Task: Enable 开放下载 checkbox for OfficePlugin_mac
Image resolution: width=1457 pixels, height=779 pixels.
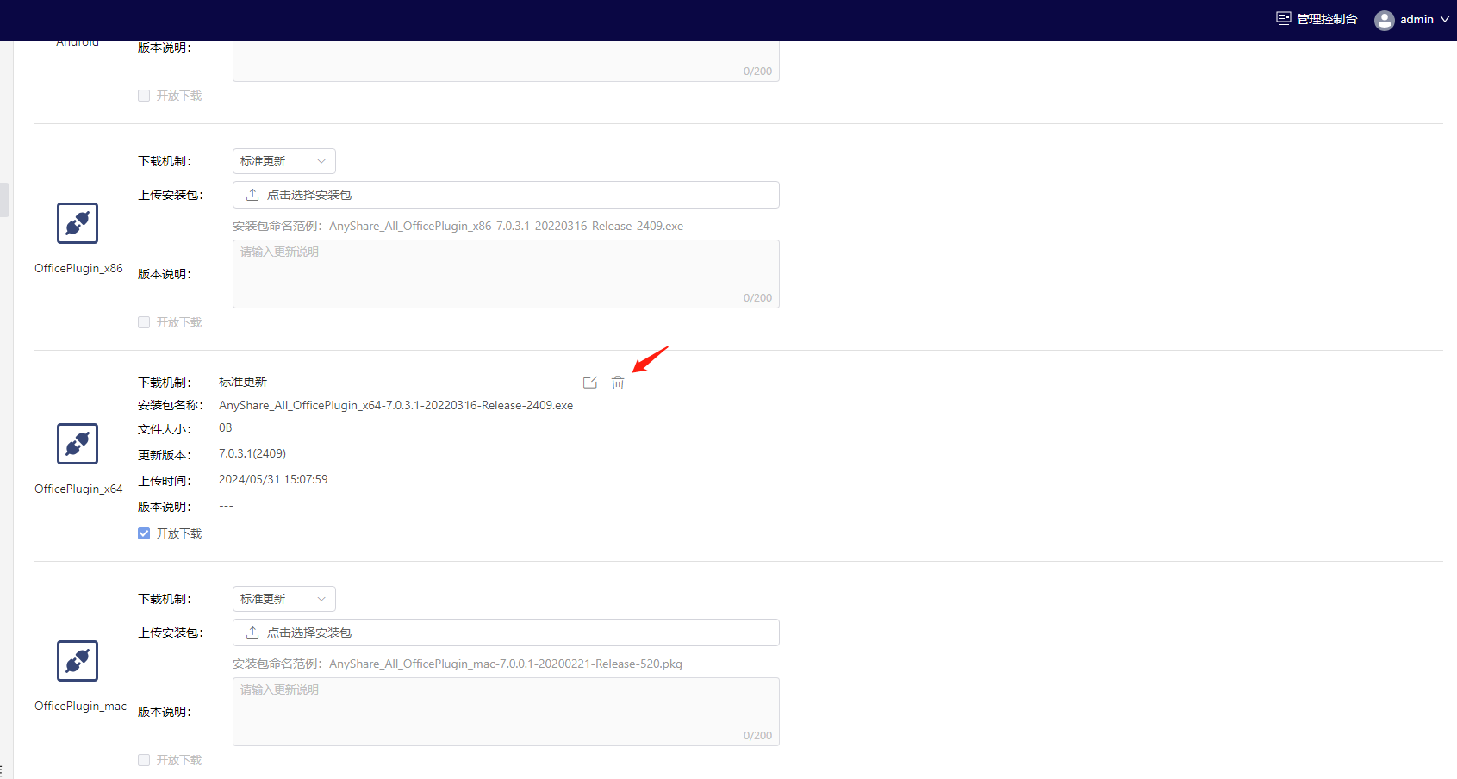Action: tap(144, 760)
